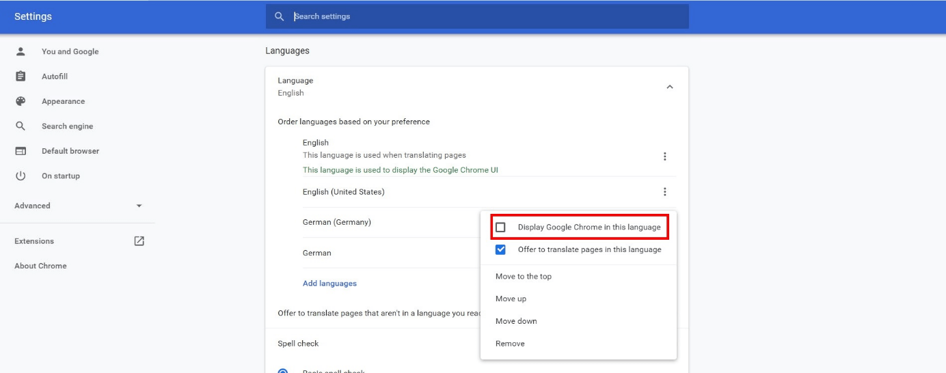This screenshot has height=373, width=946.
Task: Click the Add languages link
Action: [329, 283]
